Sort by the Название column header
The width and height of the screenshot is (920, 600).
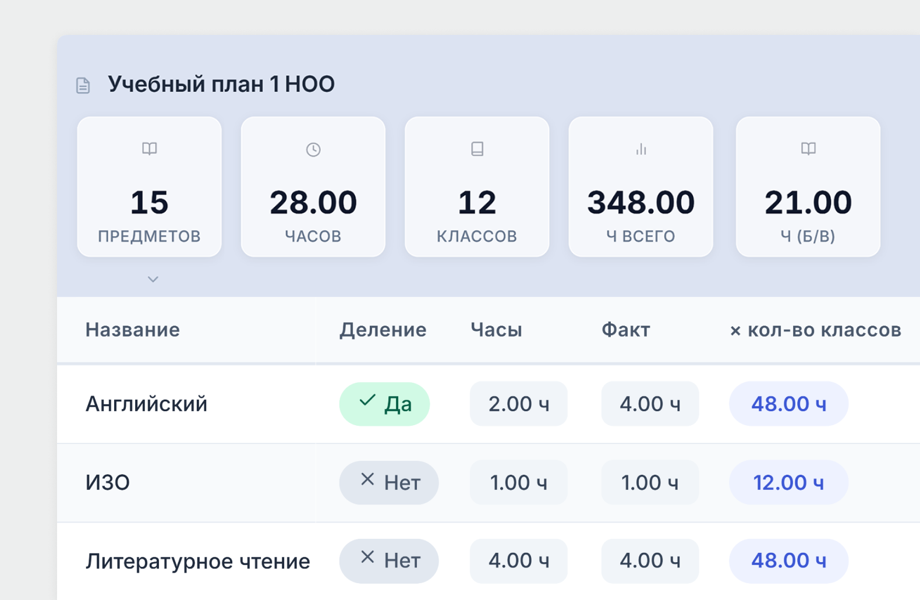[133, 330]
